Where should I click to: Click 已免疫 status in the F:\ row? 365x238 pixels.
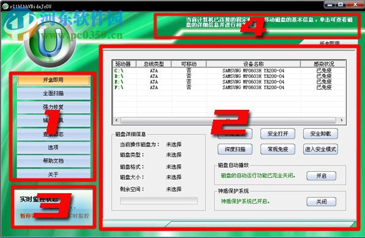coord(324,88)
